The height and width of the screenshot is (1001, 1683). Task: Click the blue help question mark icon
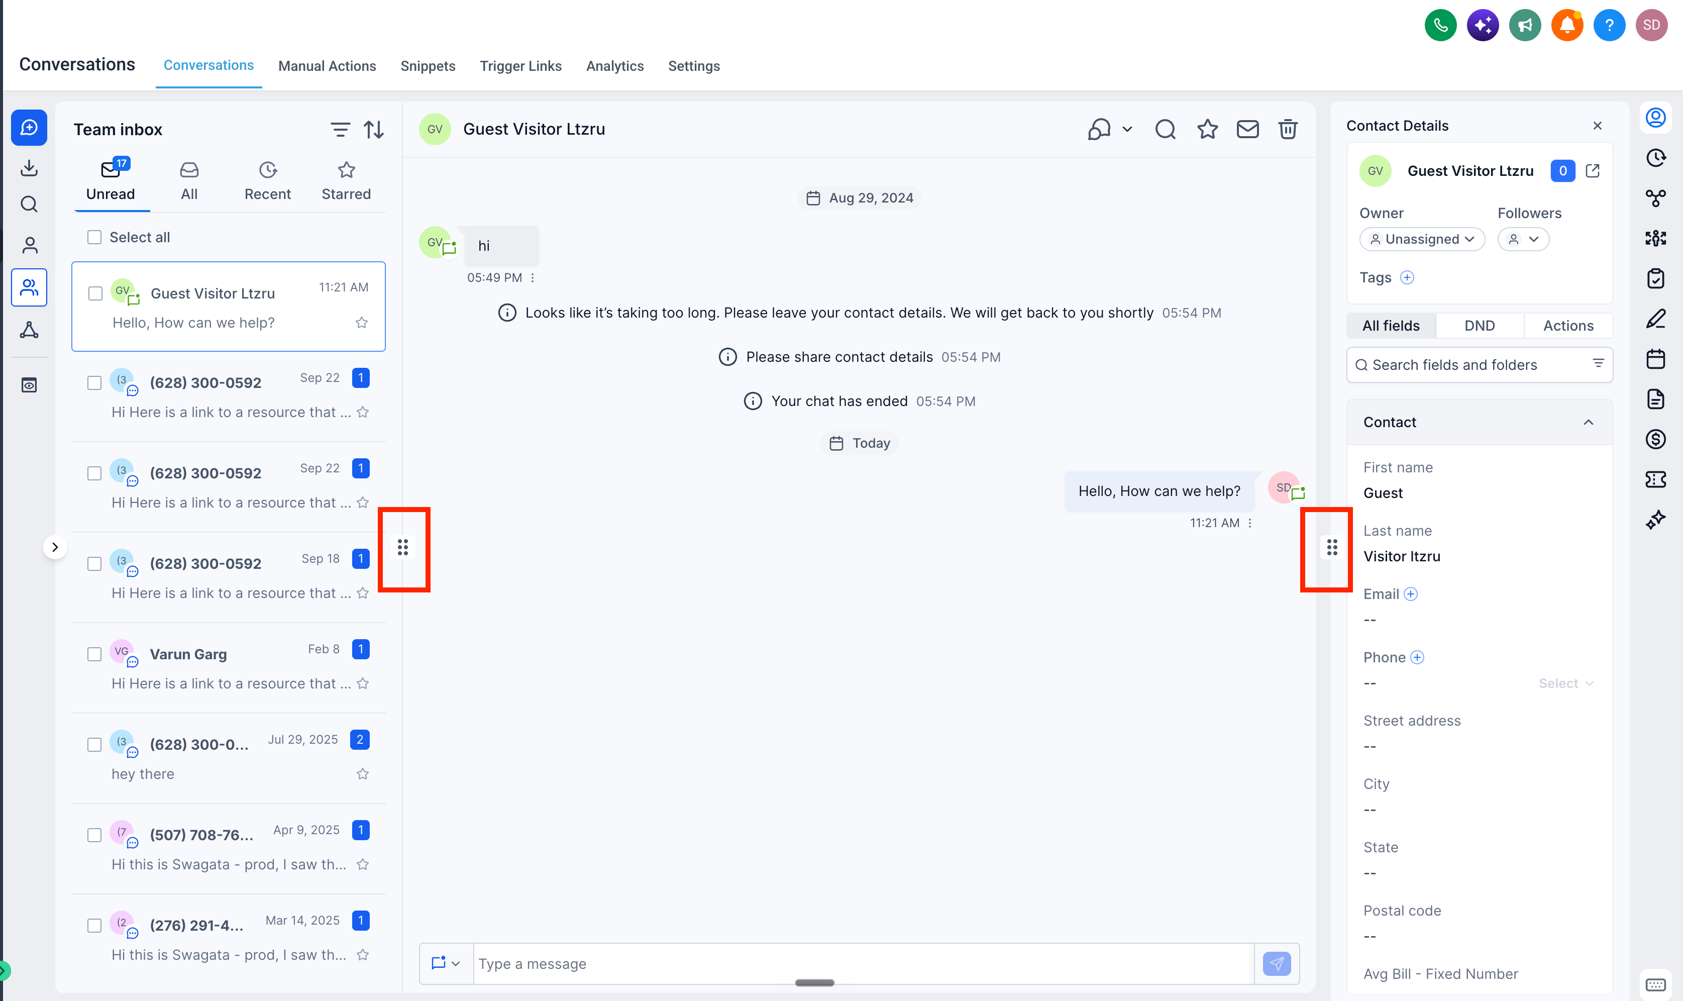click(1610, 26)
